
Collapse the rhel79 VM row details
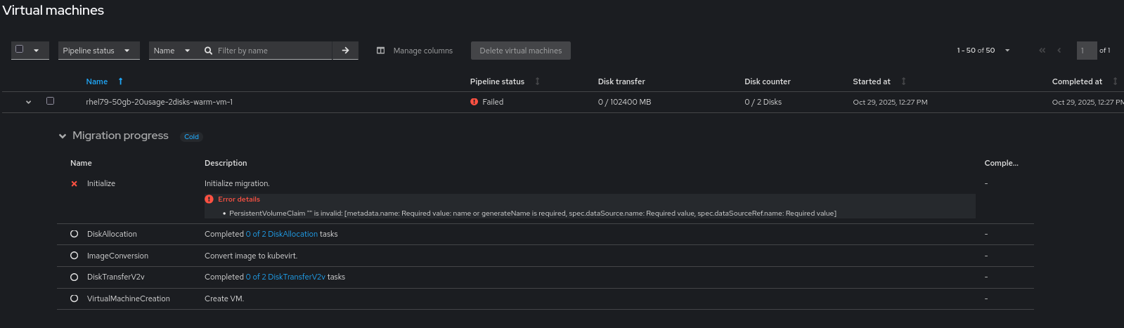(28, 102)
